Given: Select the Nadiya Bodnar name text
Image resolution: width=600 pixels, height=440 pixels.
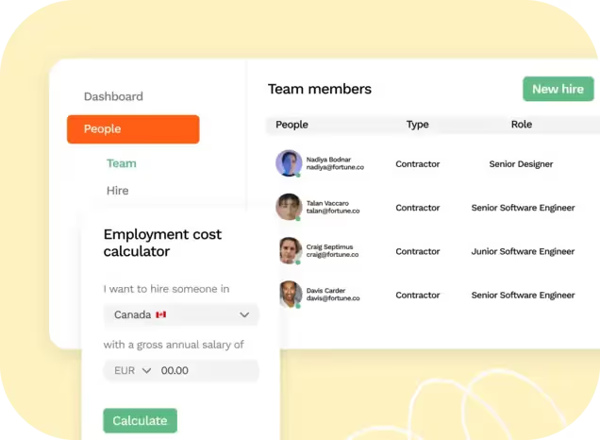Looking at the screenshot, I should [328, 160].
